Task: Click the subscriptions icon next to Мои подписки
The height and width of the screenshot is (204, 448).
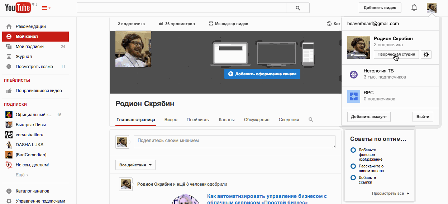Action: 9,47
